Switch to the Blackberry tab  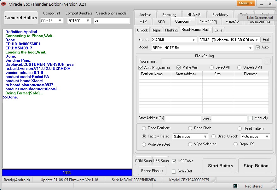coord(220,15)
